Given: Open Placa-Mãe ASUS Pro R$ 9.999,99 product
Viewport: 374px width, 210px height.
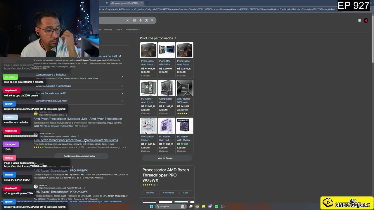Looking at the screenshot, I should pyautogui.click(x=167, y=60).
